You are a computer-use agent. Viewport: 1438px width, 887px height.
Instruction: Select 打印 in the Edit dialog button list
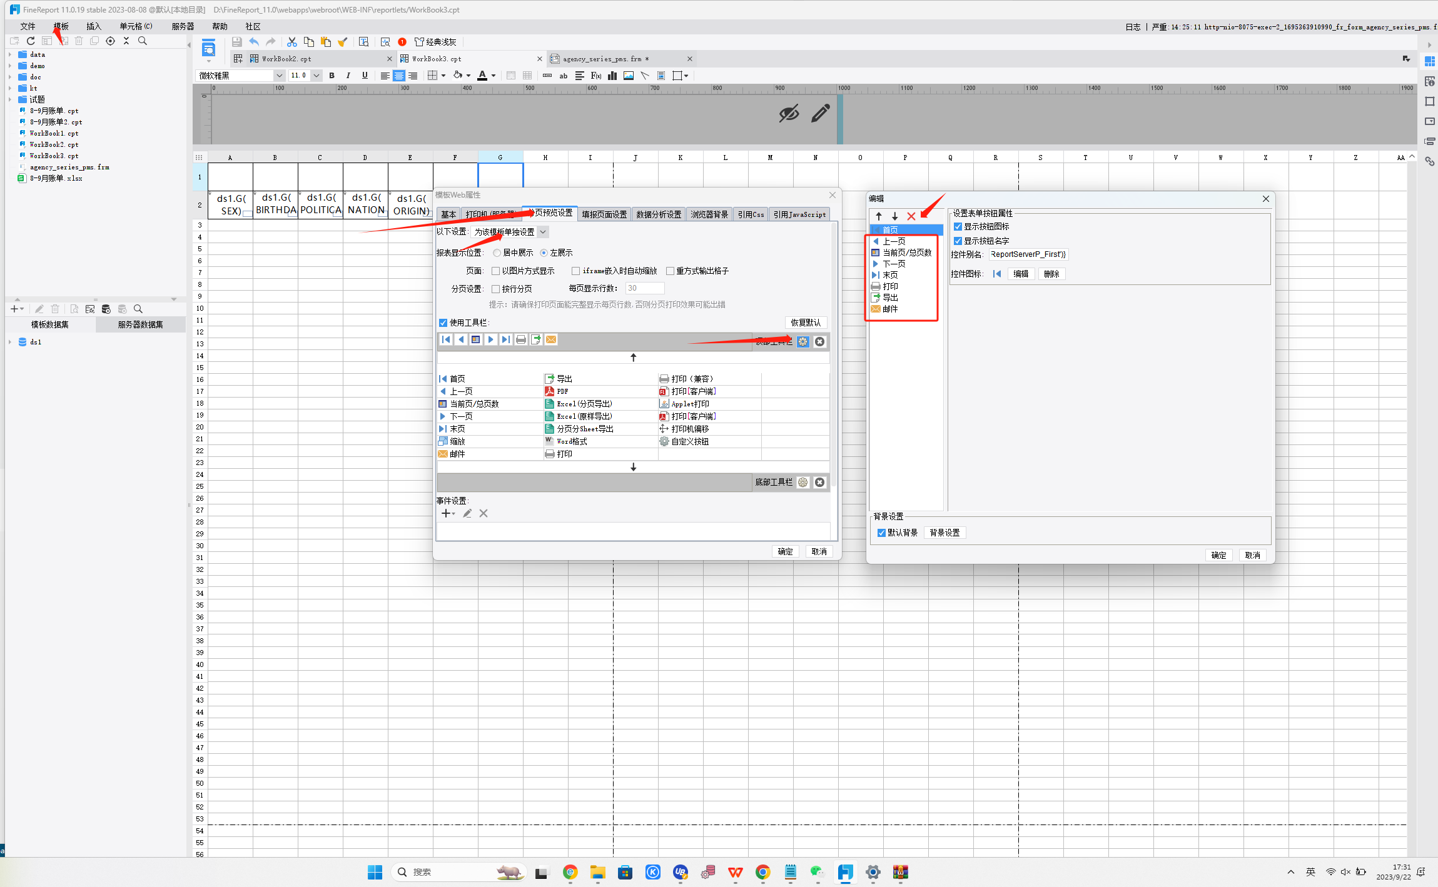point(890,286)
